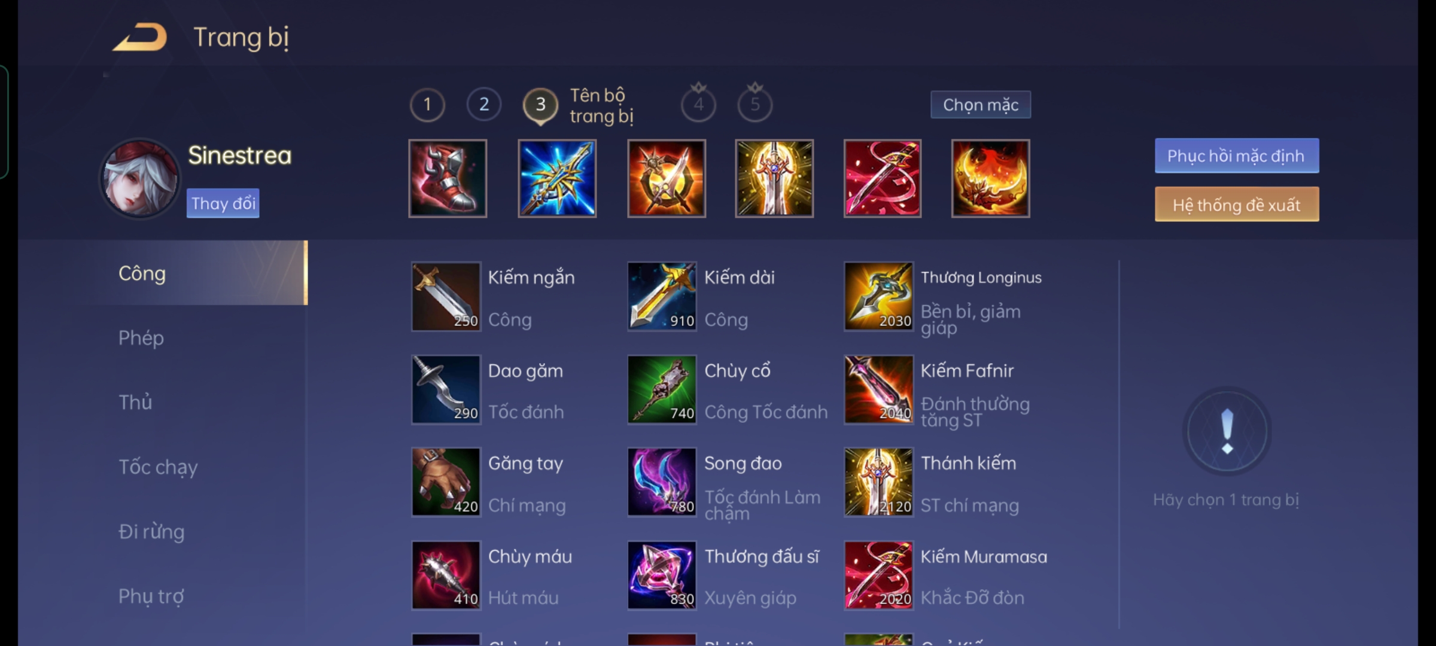The image size is (1436, 646).
Task: Go back using the arrow icon
Action: 140,37
